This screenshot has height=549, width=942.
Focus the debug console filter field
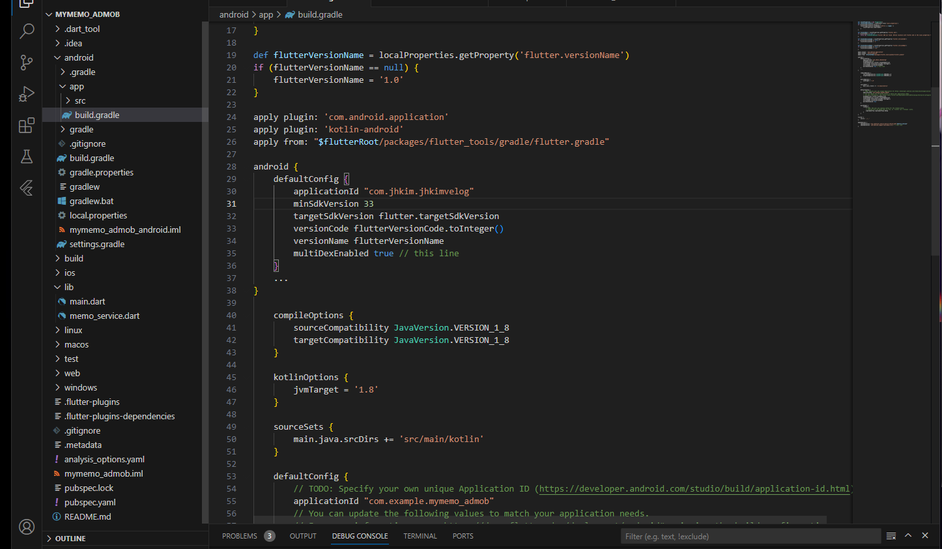(x=750, y=536)
